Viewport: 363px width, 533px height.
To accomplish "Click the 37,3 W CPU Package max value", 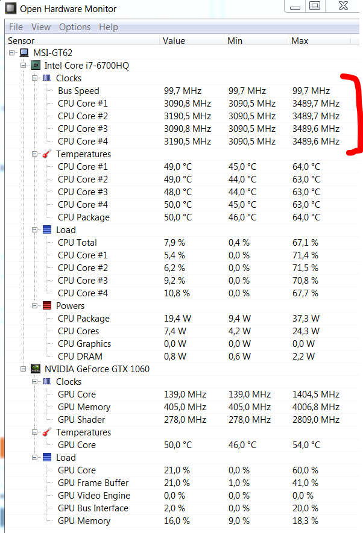I will [x=306, y=319].
